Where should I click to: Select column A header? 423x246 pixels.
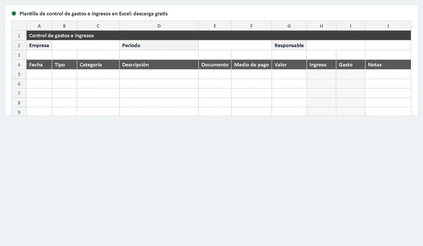pos(39,26)
